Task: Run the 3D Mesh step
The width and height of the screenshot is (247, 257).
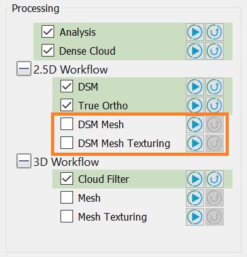Action: coord(195,198)
